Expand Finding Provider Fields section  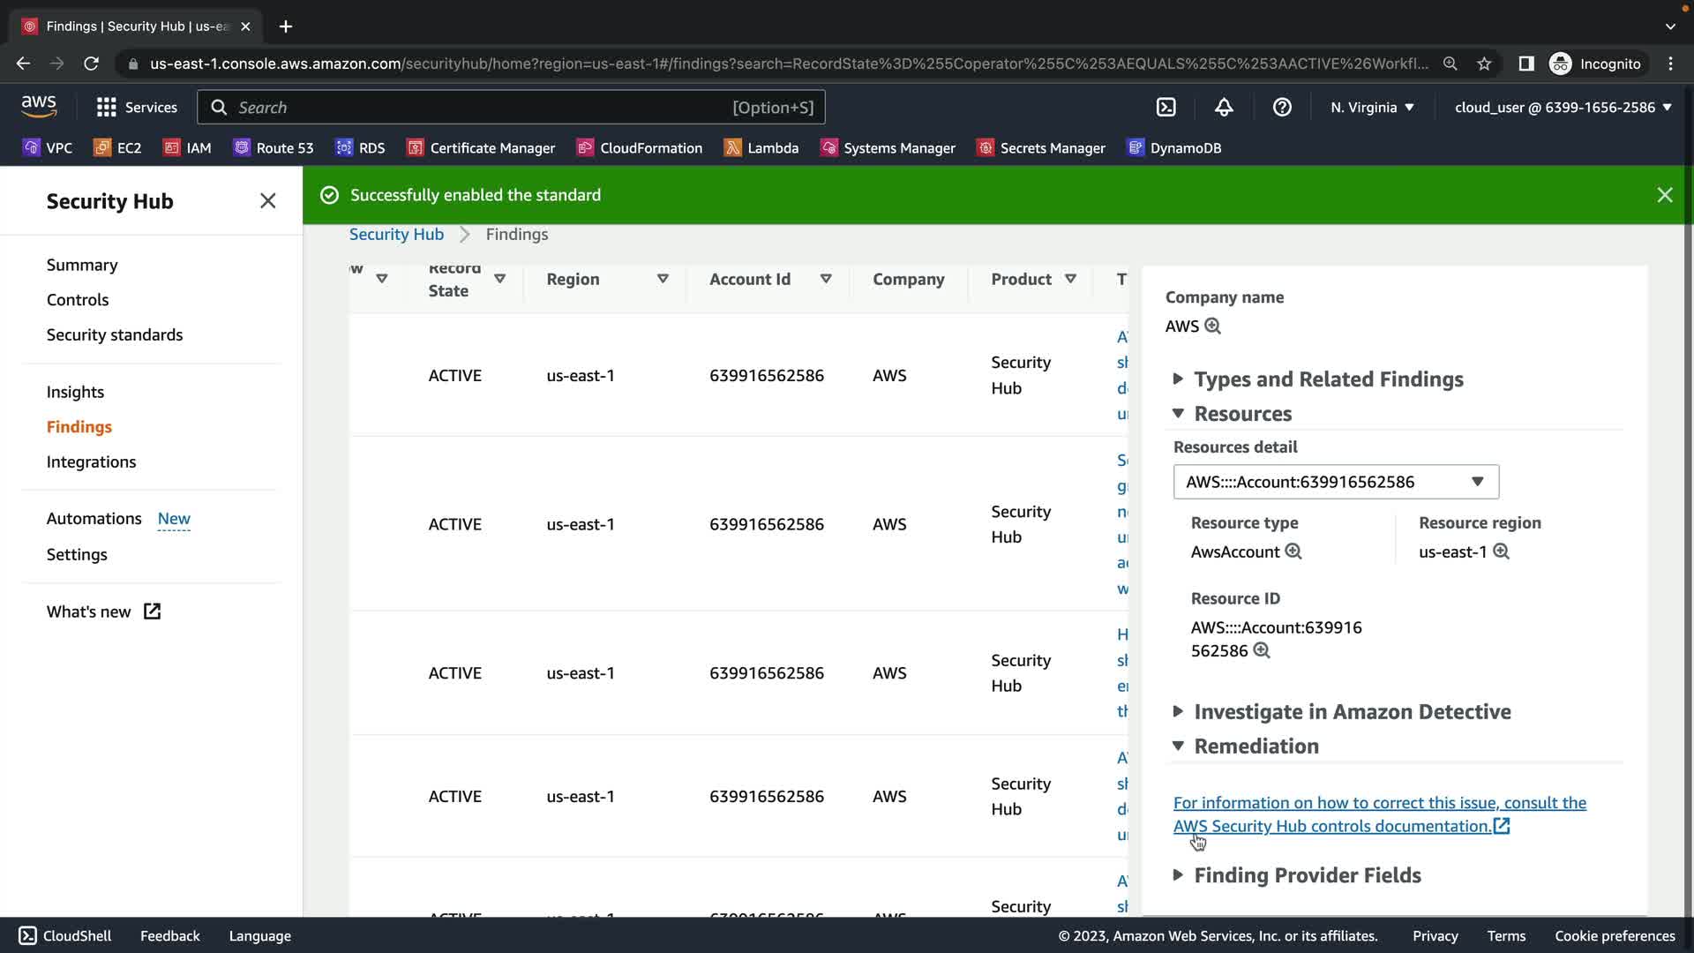1307,875
